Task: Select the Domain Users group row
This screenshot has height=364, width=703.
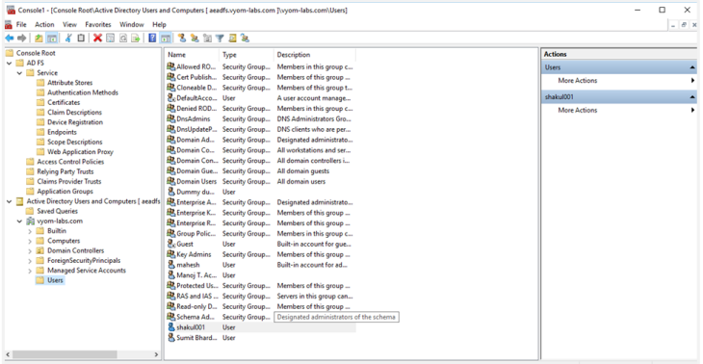Action: [260, 182]
